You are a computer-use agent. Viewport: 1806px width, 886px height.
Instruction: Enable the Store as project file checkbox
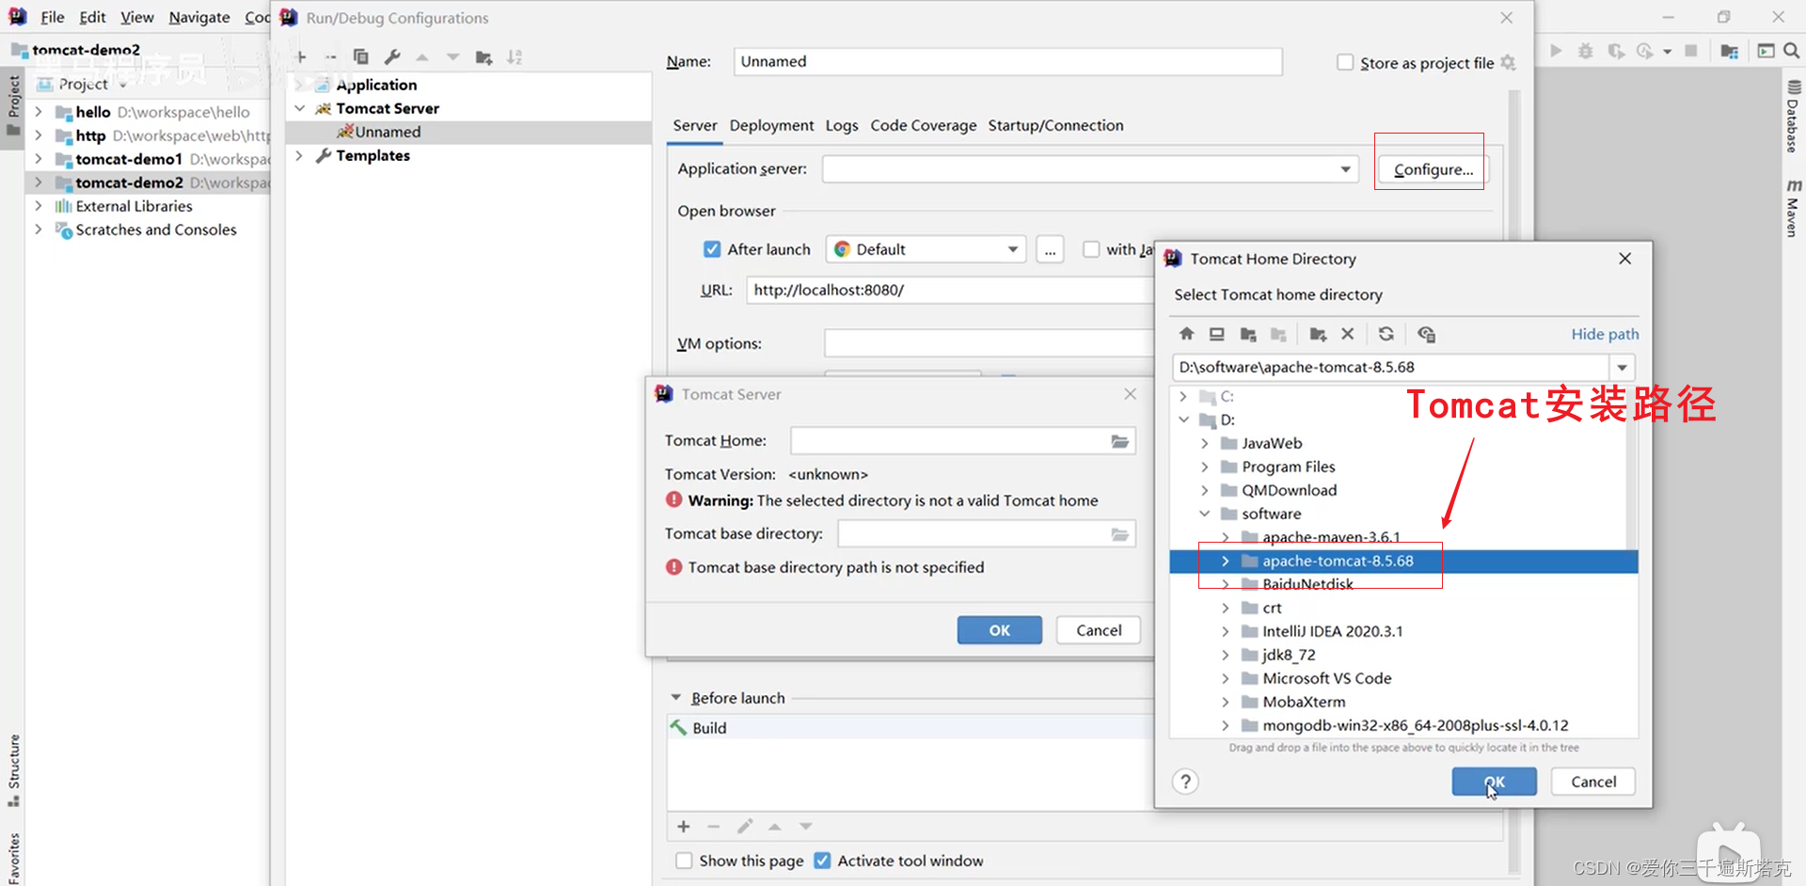1345,62
